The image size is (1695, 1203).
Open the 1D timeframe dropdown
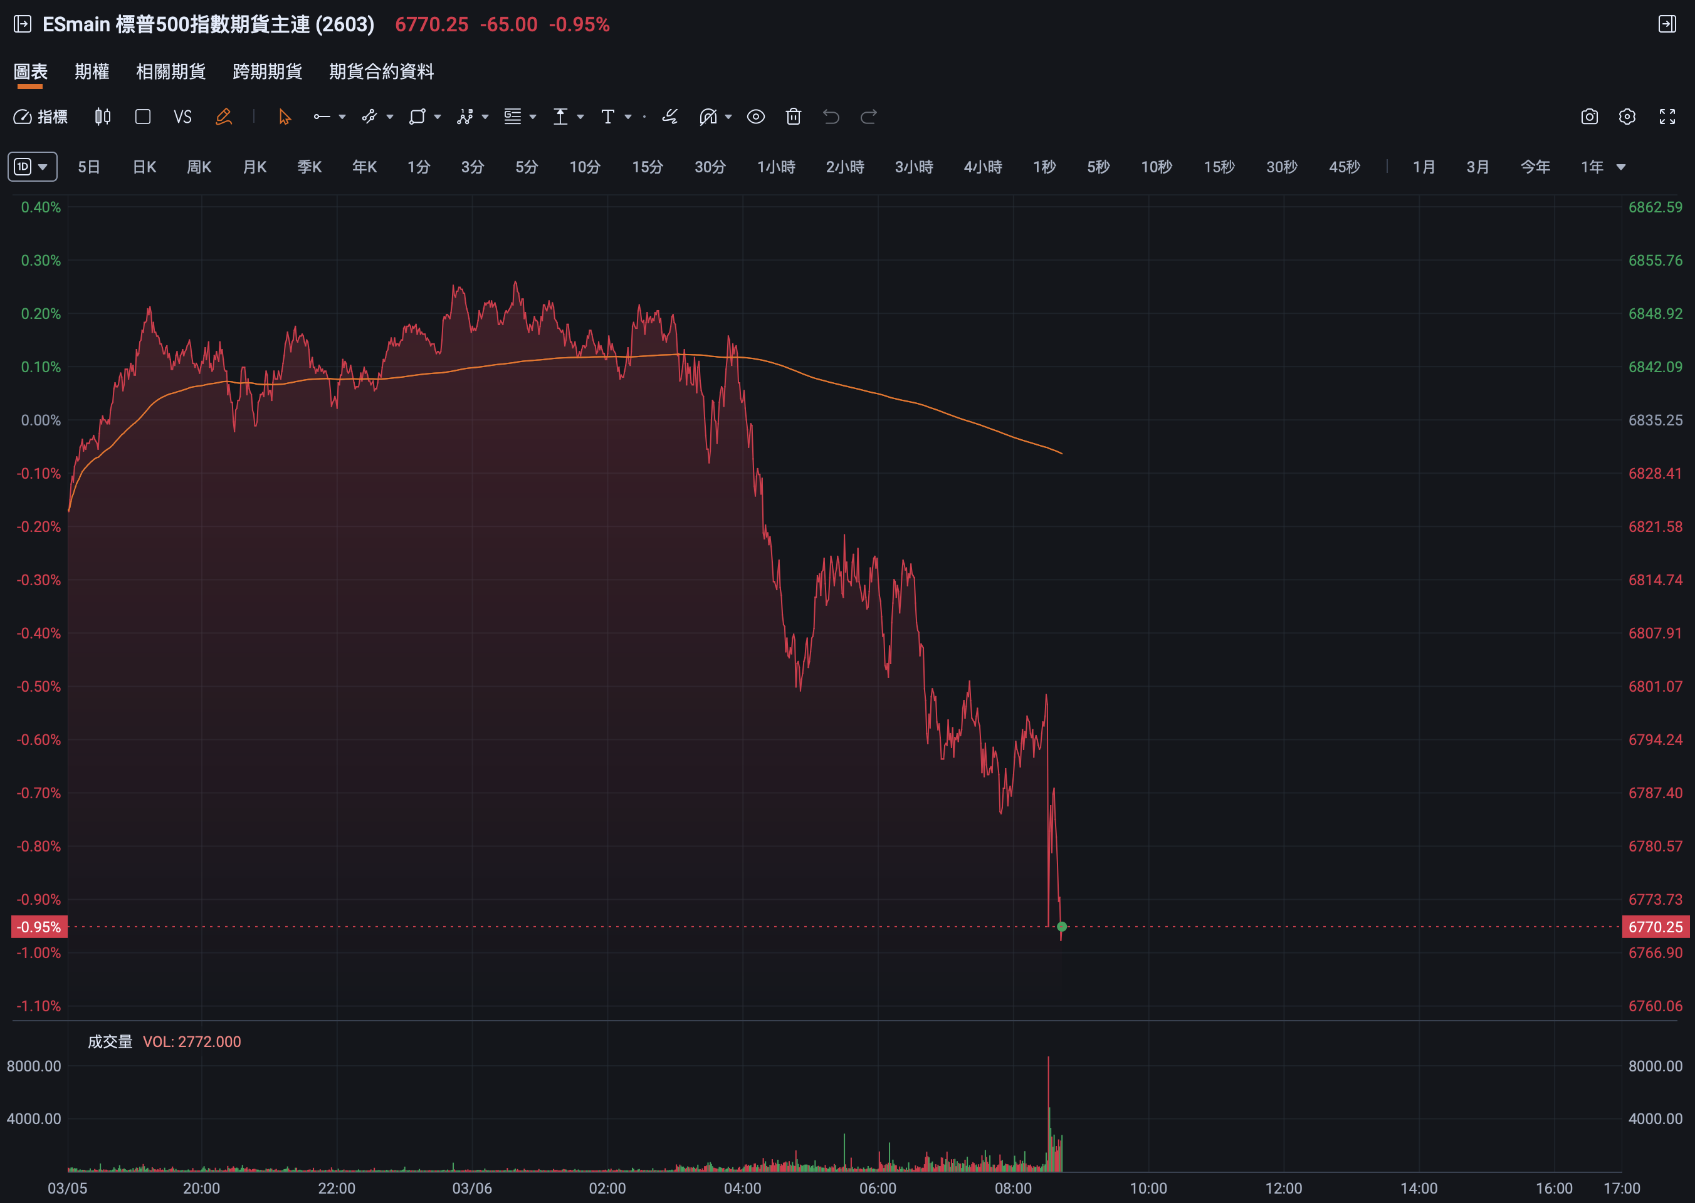(x=32, y=167)
